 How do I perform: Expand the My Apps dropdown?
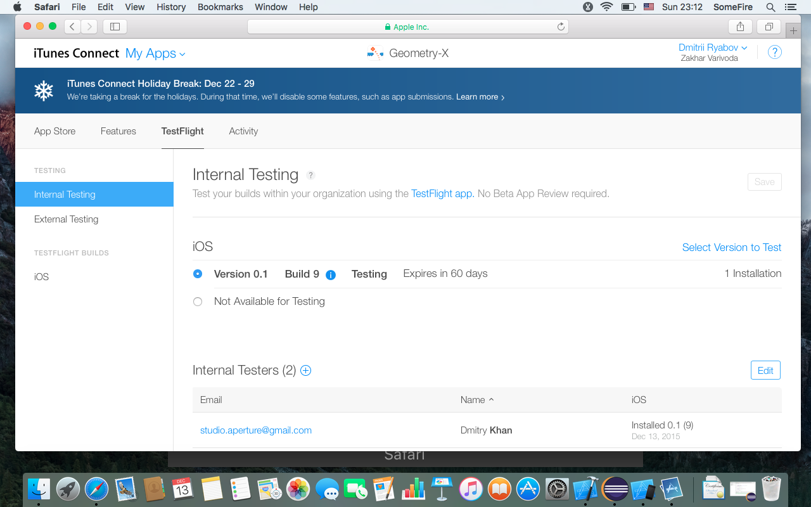(x=155, y=53)
